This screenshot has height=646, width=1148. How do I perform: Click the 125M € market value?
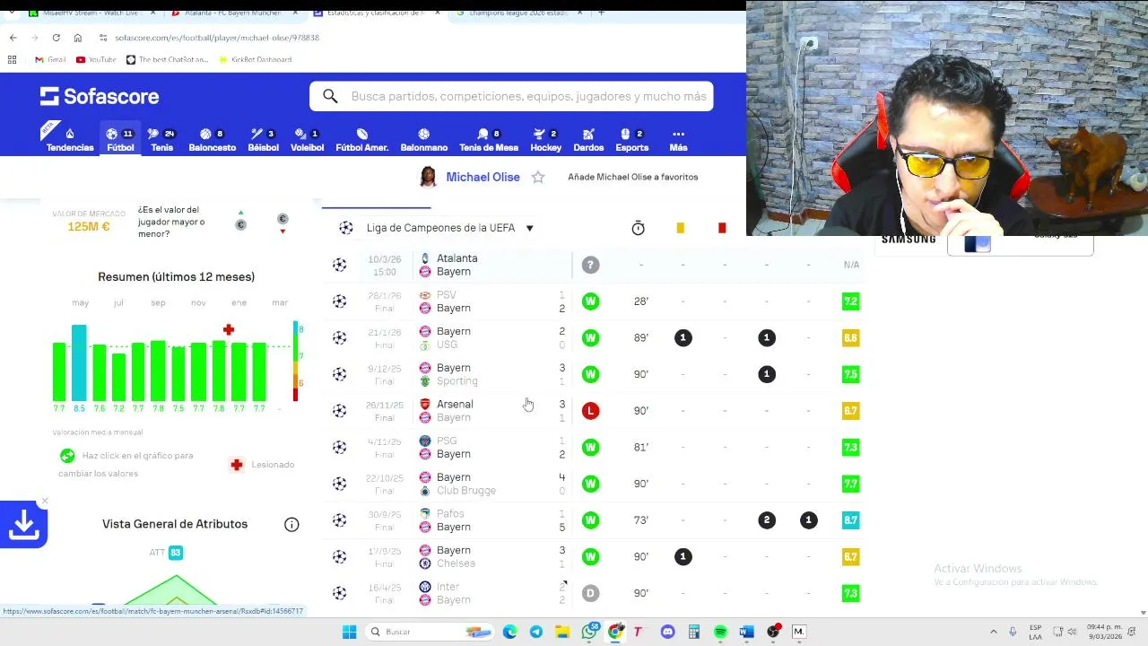point(89,227)
